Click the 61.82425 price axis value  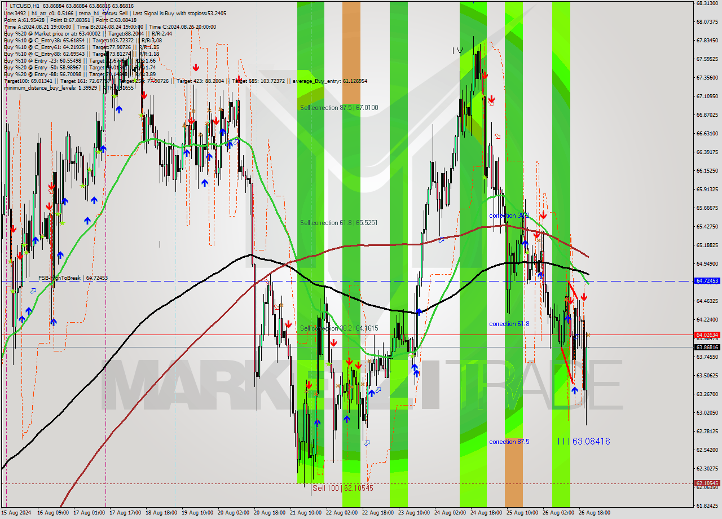coord(707,505)
